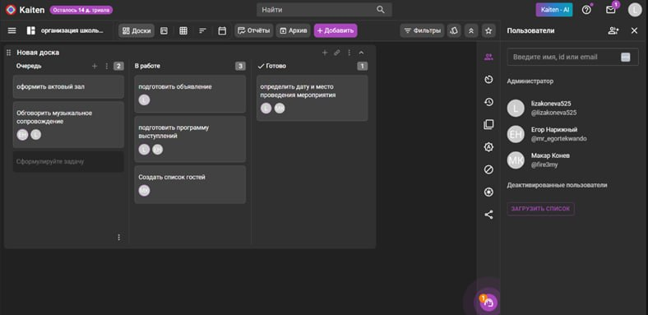Click the collapse-all double chevron icon
This screenshot has width=648, height=315.
(x=471, y=30)
